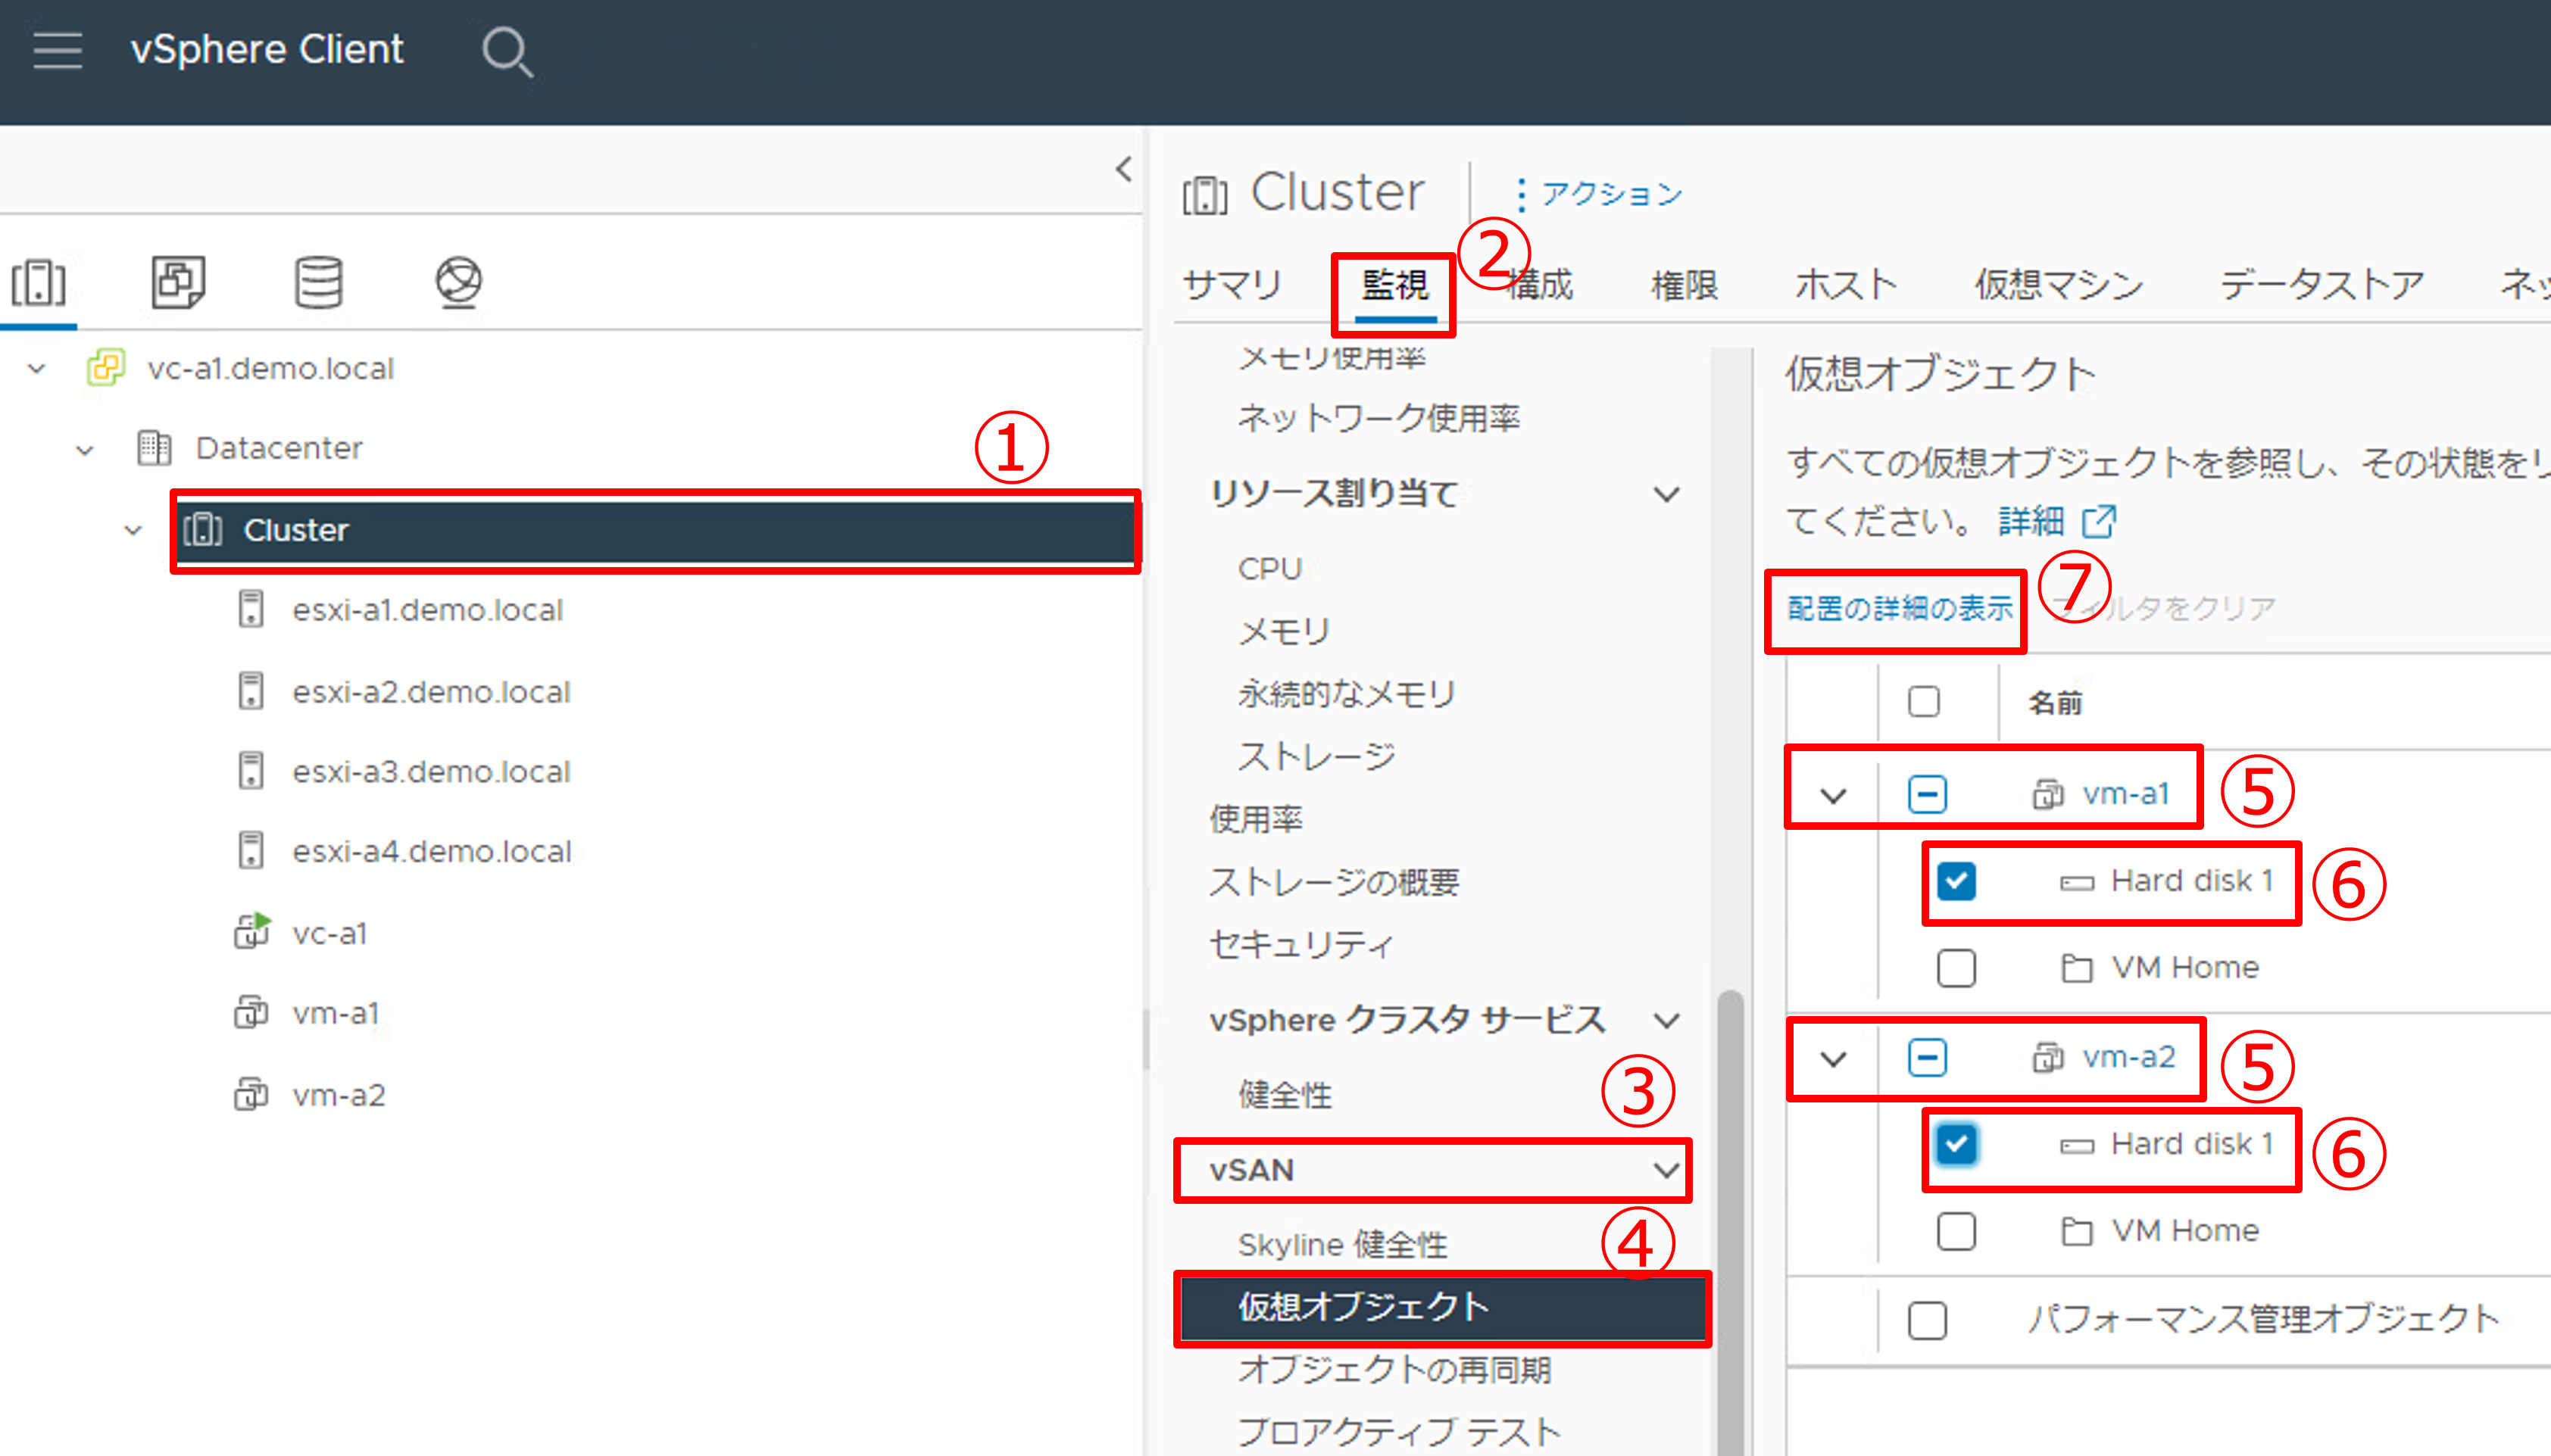Toggle the vm-a2 row checkbox
The width and height of the screenshot is (2551, 1456).
click(1927, 1057)
